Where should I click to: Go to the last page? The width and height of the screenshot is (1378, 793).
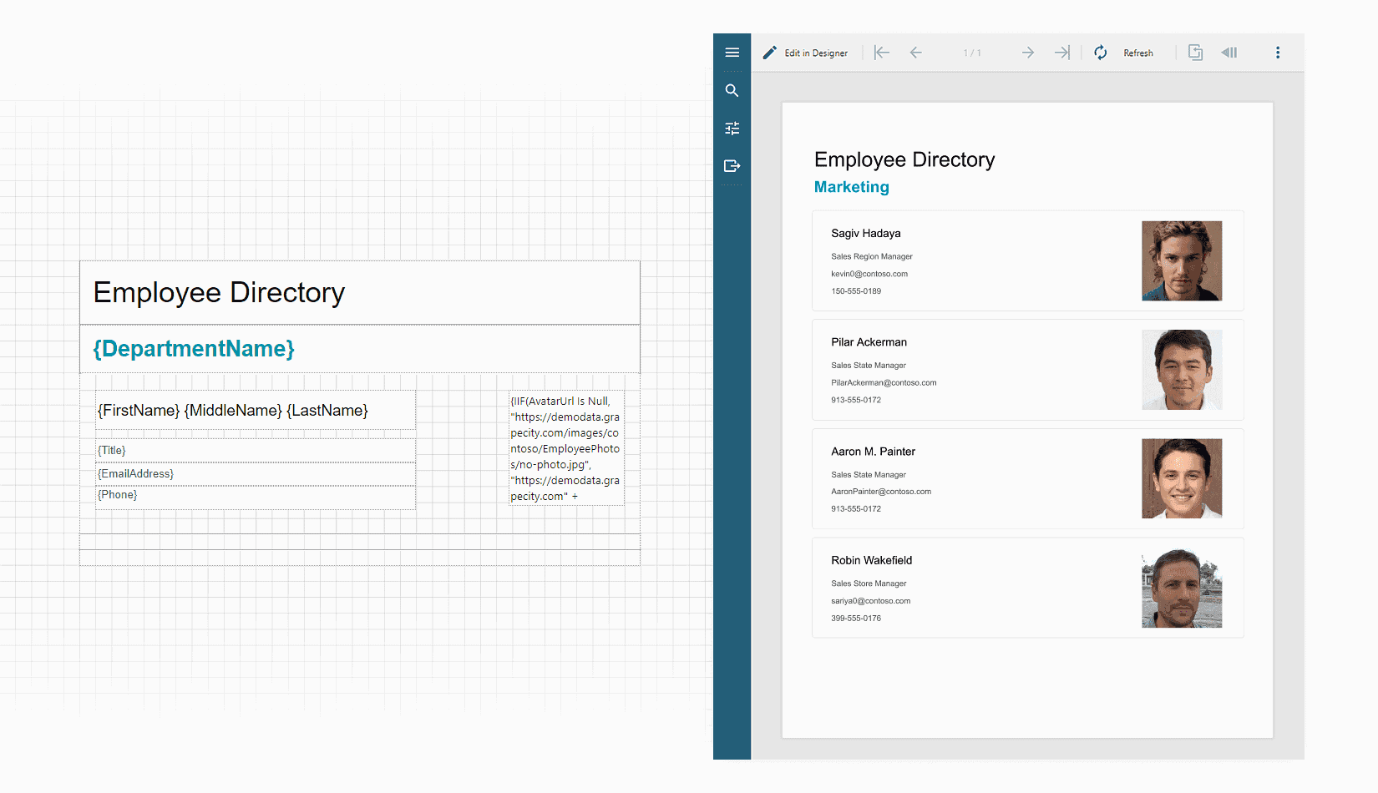point(1062,53)
